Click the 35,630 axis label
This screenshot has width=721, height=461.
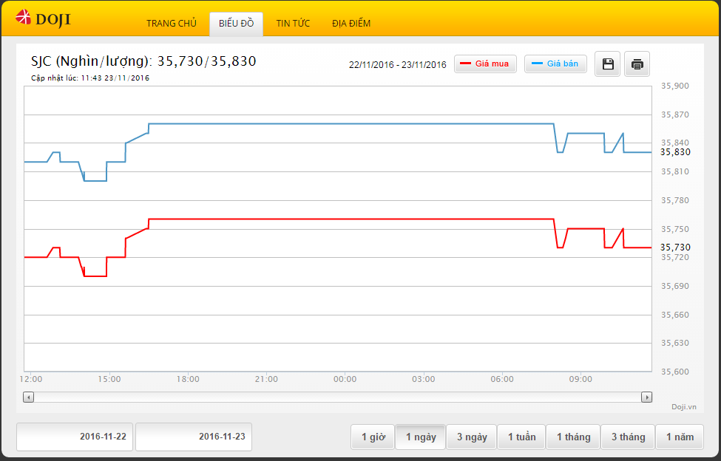pyautogui.click(x=675, y=343)
